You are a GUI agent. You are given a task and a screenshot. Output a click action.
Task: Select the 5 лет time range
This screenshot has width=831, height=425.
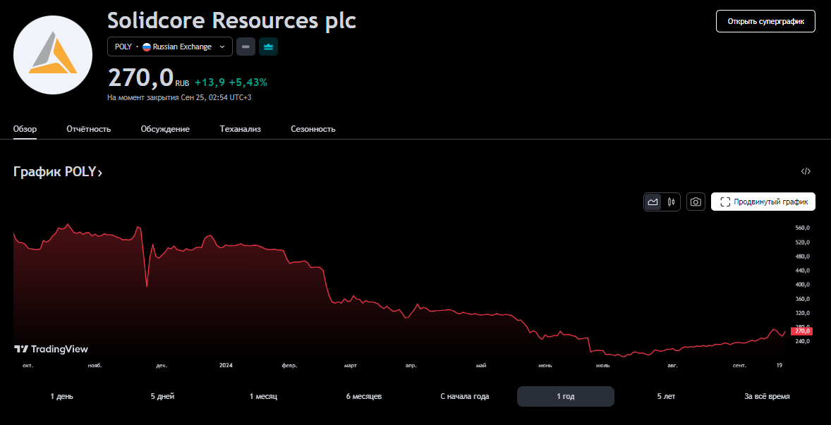[666, 396]
